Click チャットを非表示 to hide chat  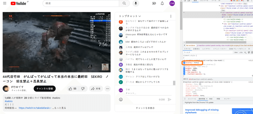coord(145,108)
